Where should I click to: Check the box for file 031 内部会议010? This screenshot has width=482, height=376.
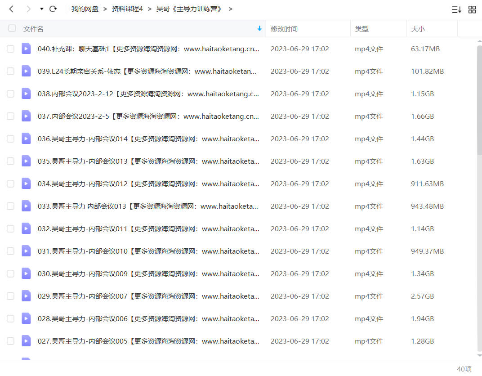10,251
